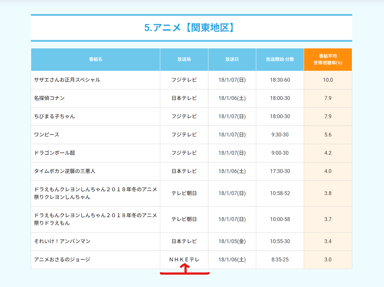
Task: Click the time 10:58-52
Action: 280,193
